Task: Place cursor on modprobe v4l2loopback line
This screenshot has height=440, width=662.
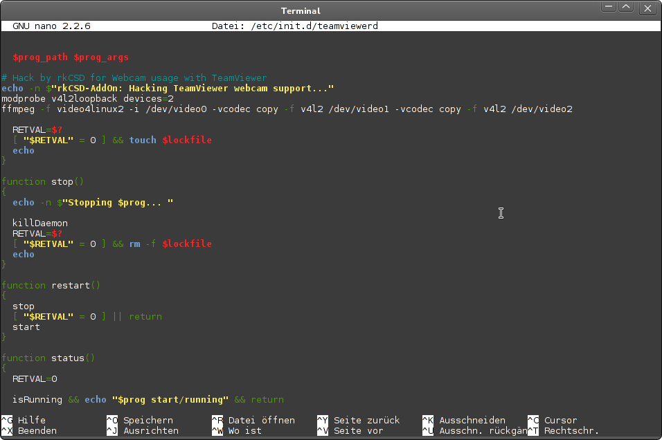Action: [87, 99]
